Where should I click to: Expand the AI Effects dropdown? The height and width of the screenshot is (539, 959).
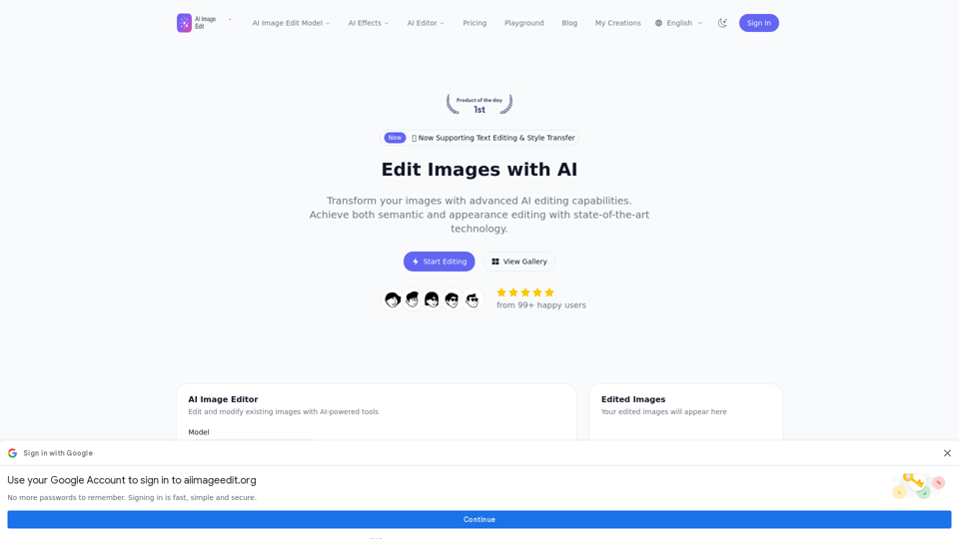[369, 23]
